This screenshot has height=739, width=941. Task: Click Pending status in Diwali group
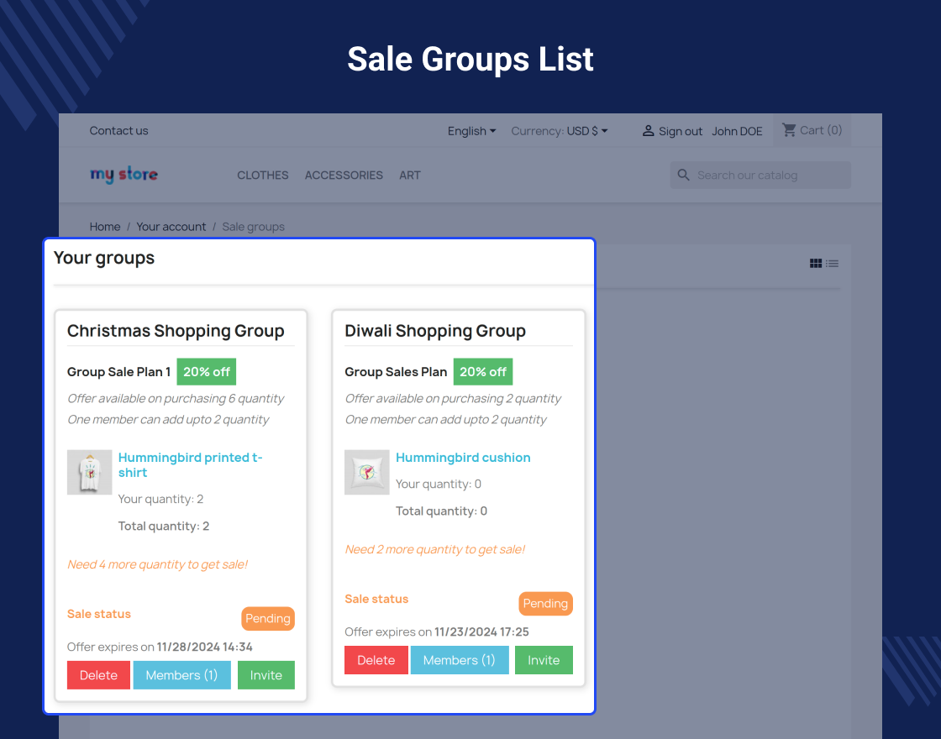click(545, 604)
